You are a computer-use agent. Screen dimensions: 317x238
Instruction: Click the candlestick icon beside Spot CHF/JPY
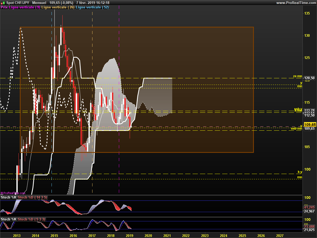coord(2,3)
